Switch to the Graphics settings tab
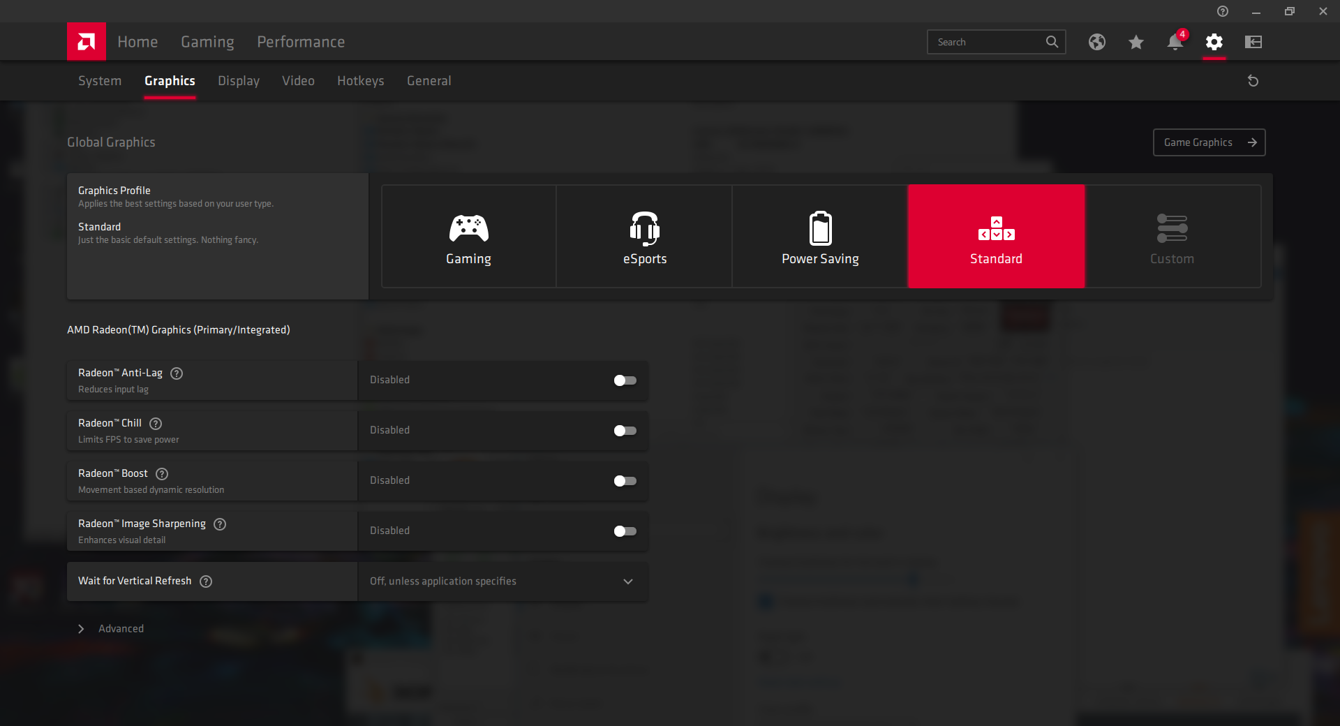 (170, 81)
